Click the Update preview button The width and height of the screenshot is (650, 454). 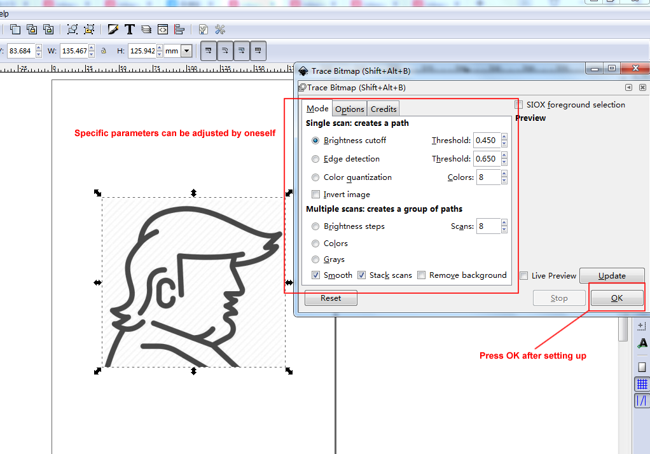click(x=611, y=276)
